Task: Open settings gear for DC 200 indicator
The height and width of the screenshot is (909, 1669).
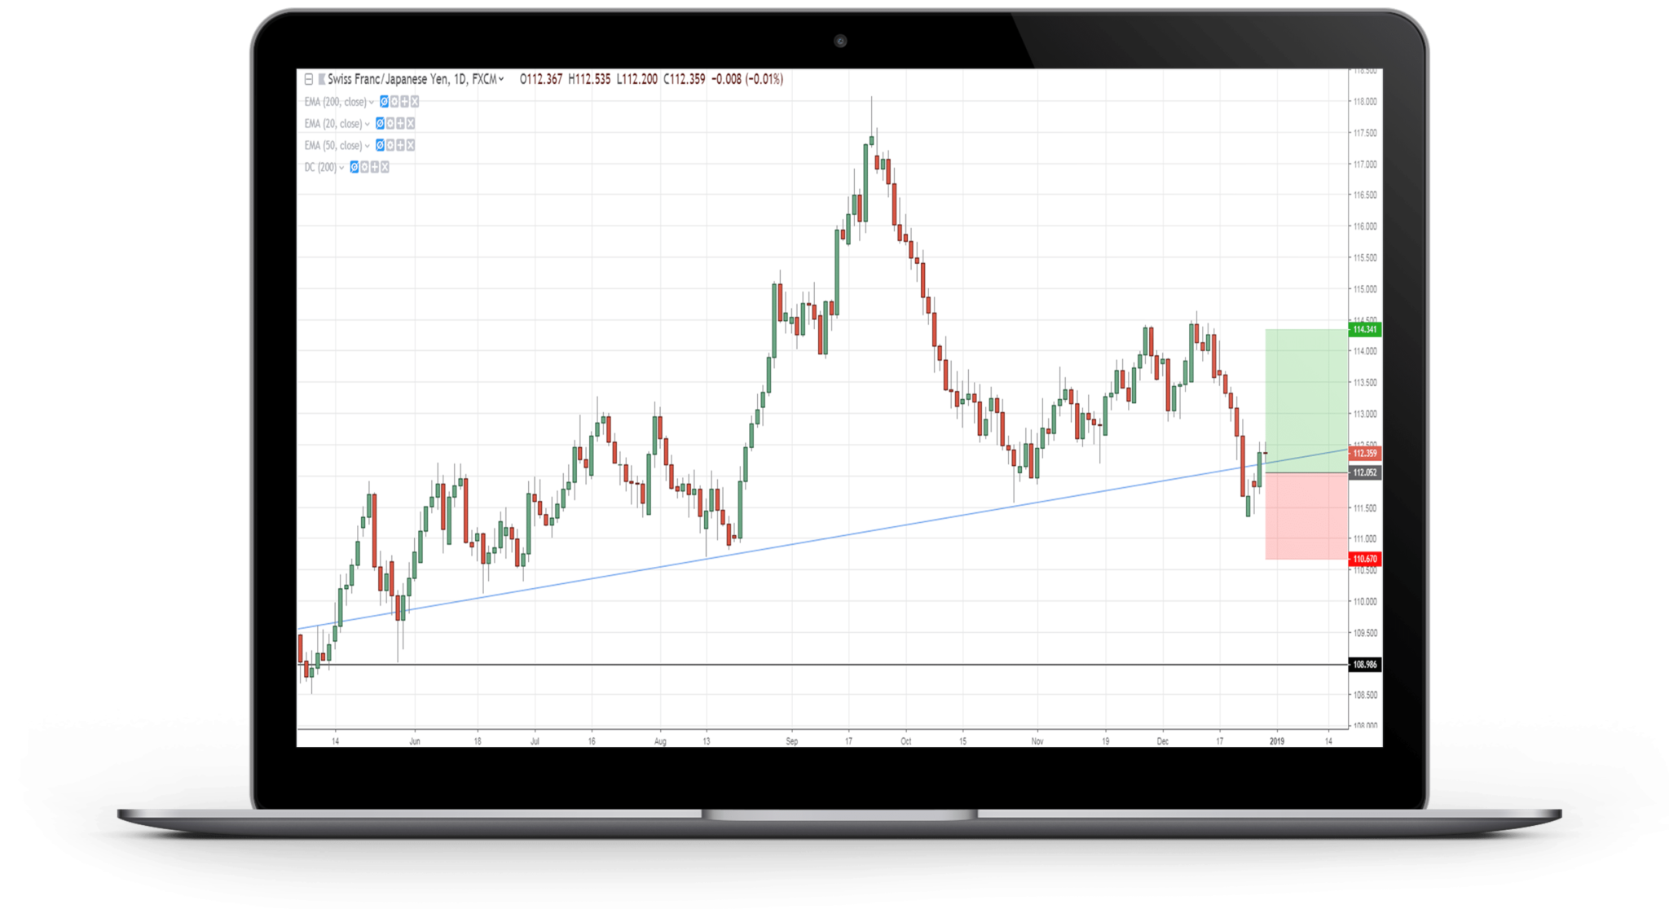Action: [364, 167]
